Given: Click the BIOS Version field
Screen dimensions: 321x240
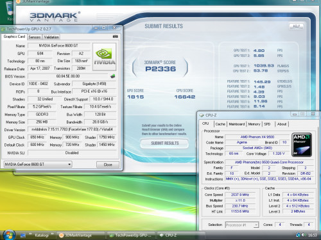Looking at the screenshot, I should 68,76.
